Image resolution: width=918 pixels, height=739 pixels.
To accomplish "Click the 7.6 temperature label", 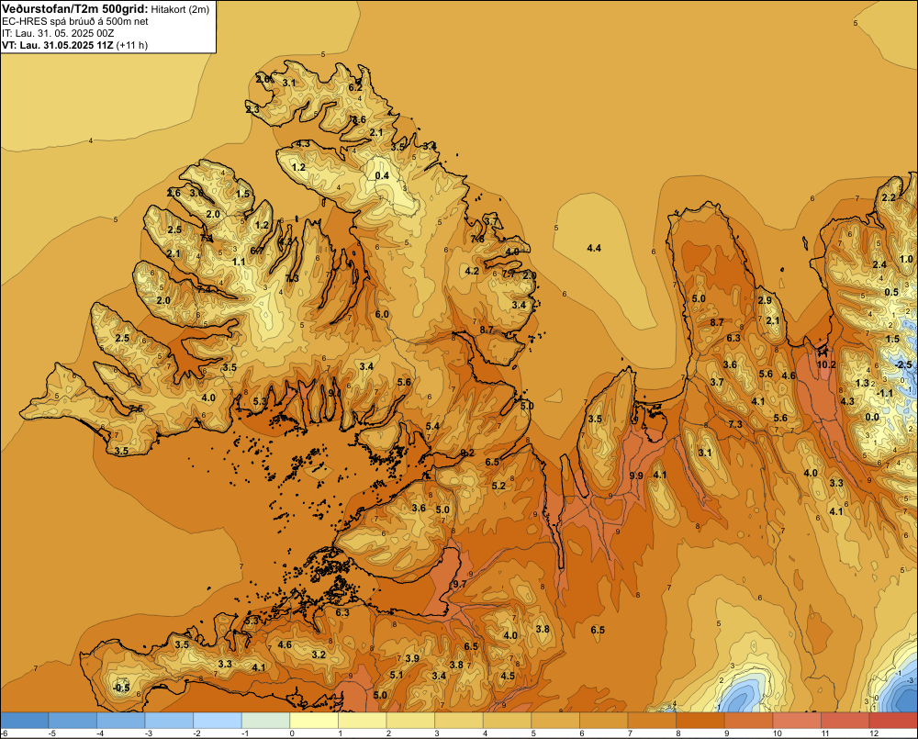I will [x=477, y=239].
